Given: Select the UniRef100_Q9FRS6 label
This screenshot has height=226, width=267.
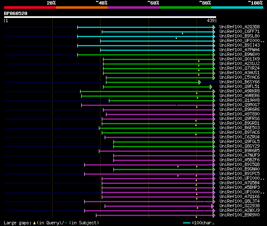Looking at the screenshot, I should click(239, 119).
